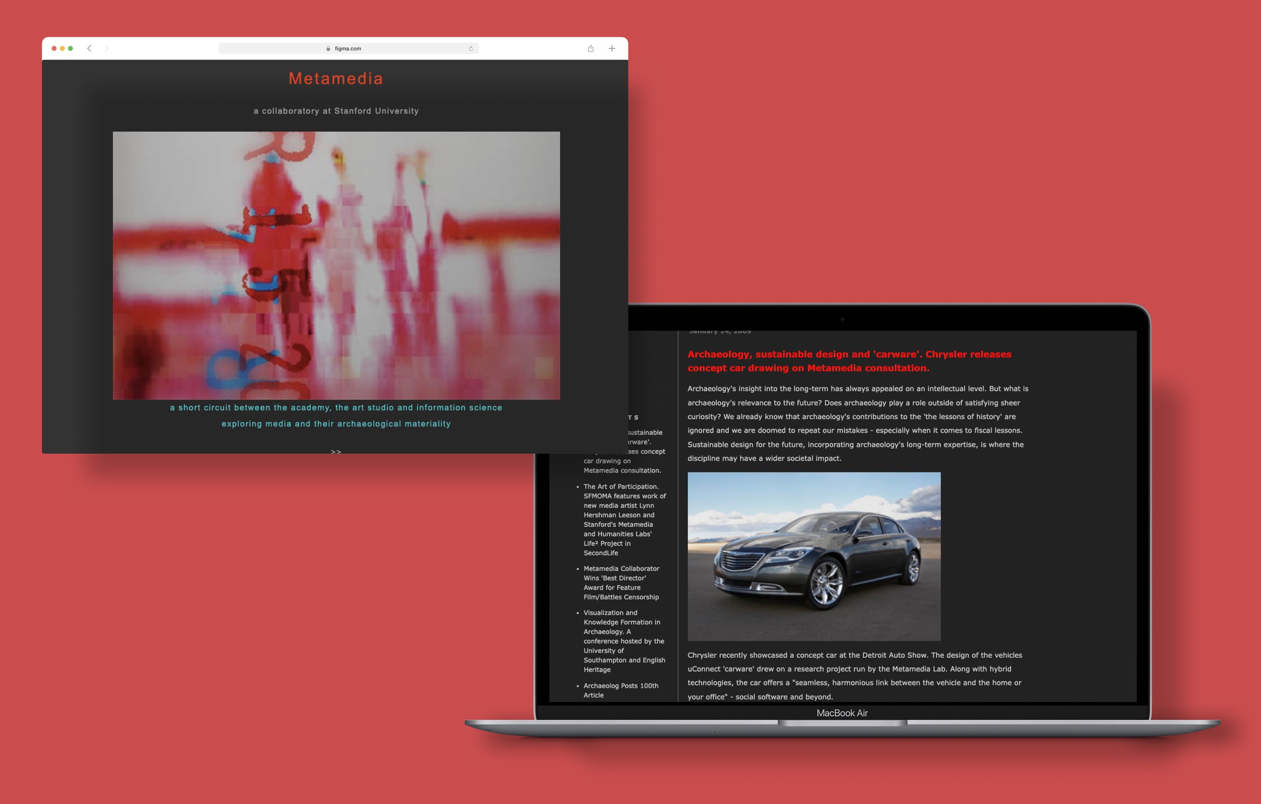
Task: Reload the page using the refresh icon
Action: pyautogui.click(x=471, y=49)
